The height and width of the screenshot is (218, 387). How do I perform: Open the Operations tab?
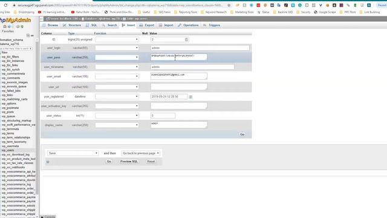tap(188, 25)
